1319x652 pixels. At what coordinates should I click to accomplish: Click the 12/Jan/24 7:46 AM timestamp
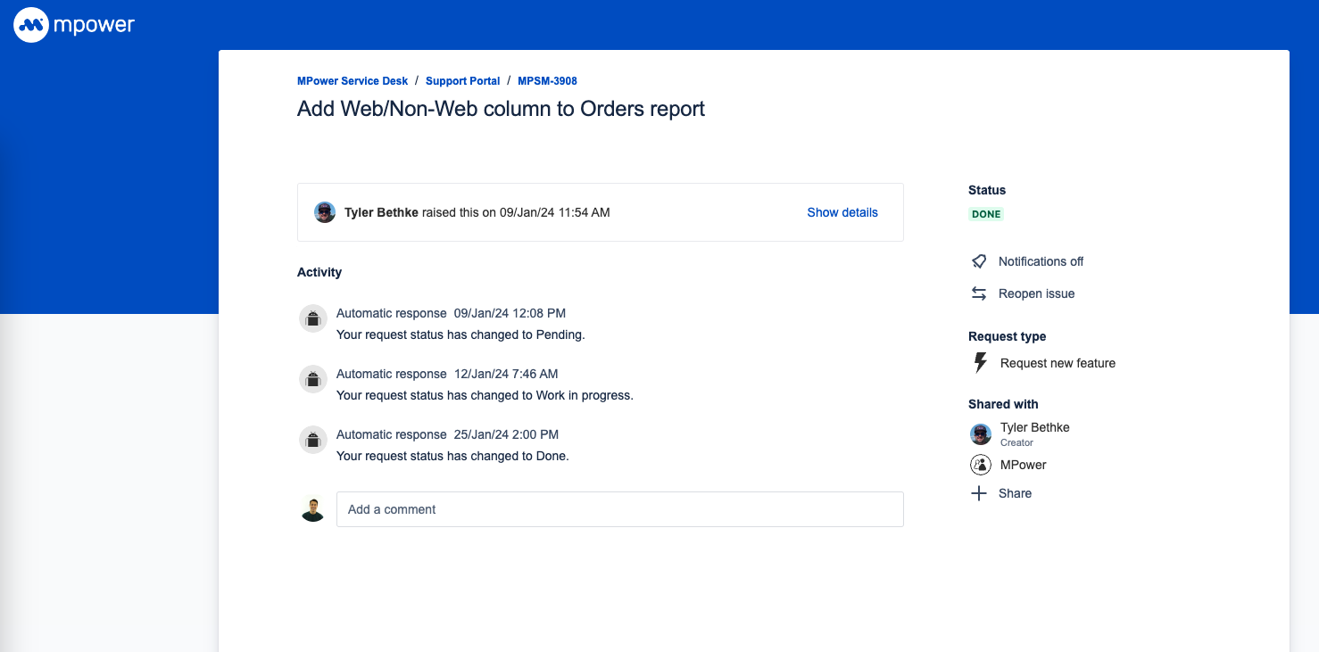506,374
